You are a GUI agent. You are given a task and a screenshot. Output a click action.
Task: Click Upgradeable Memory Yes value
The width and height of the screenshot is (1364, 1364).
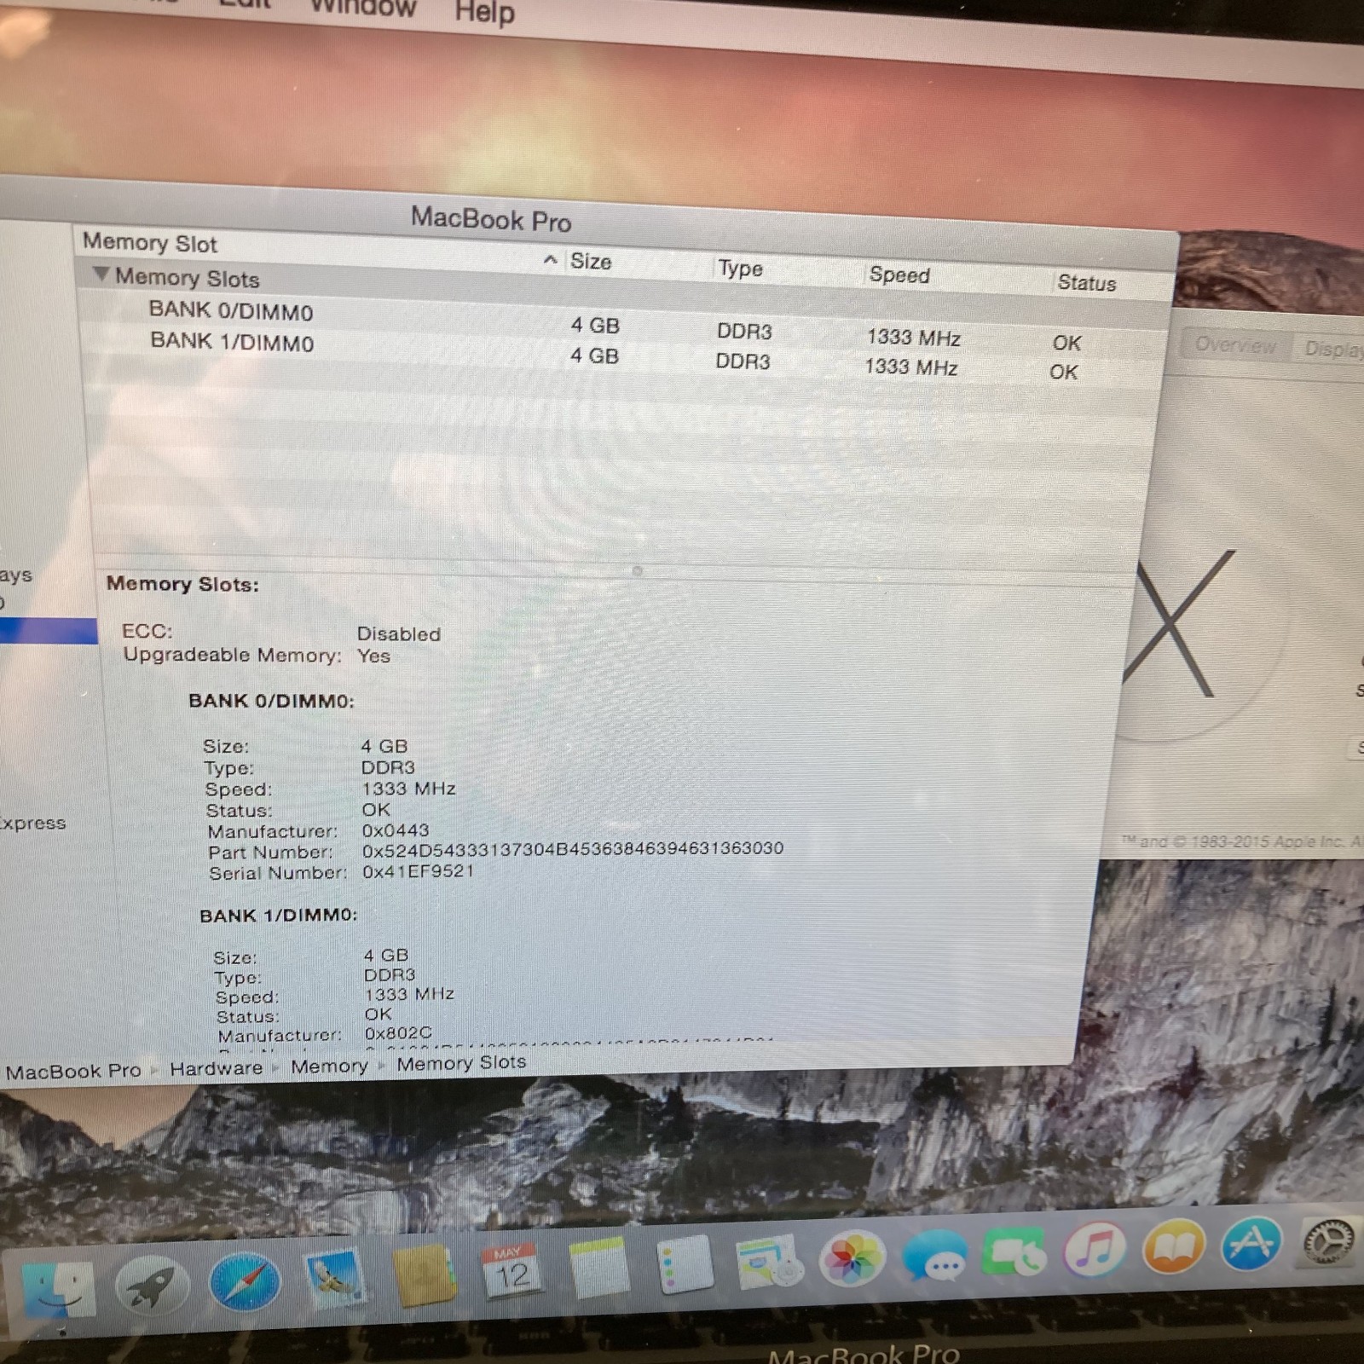click(x=374, y=656)
